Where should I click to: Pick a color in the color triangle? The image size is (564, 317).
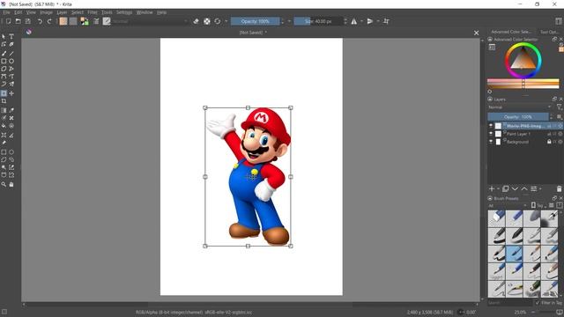point(523,60)
